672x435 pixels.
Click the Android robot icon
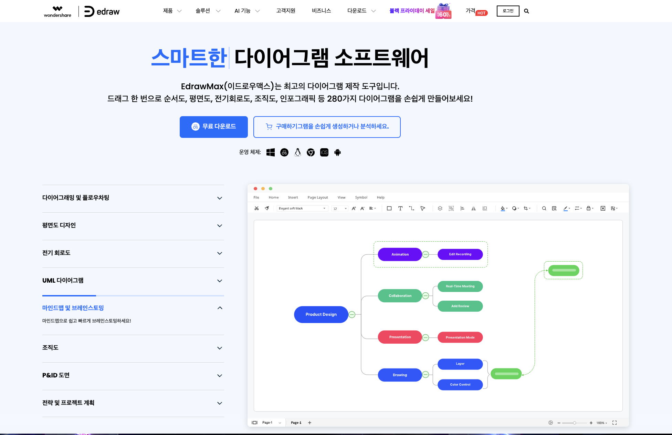(x=338, y=152)
